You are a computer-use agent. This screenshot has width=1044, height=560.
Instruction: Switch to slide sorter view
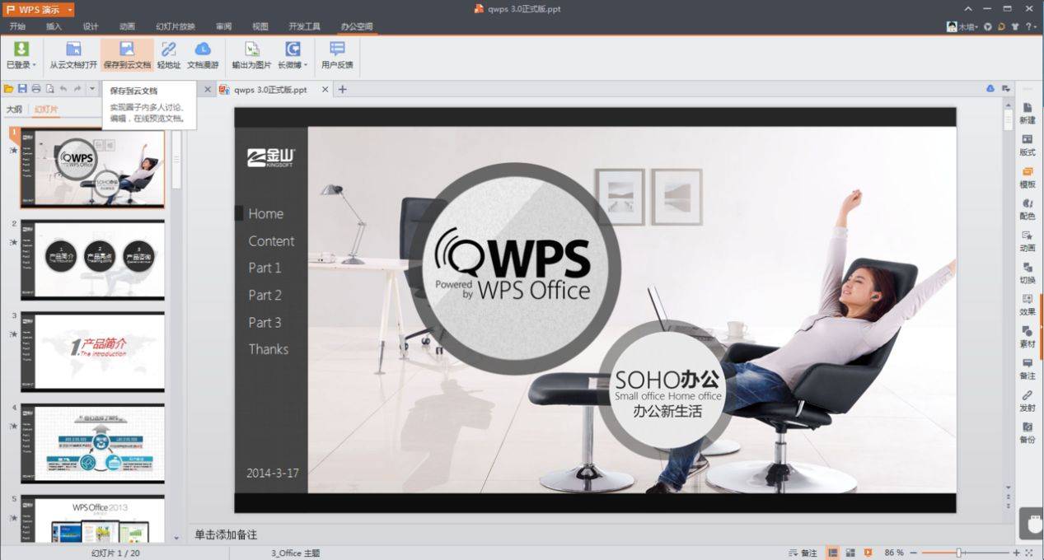tap(850, 553)
